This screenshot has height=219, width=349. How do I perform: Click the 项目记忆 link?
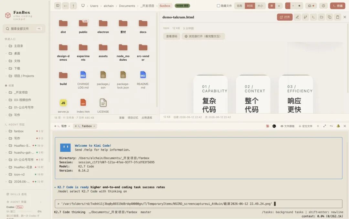pos(133,118)
